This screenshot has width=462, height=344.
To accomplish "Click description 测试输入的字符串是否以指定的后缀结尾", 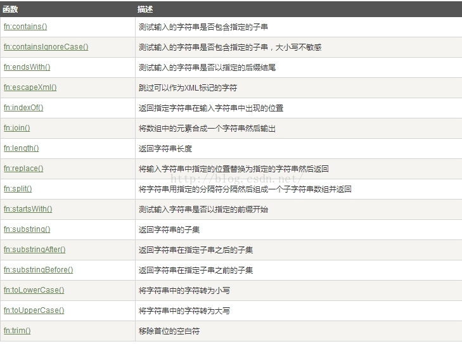I will [x=207, y=68].
